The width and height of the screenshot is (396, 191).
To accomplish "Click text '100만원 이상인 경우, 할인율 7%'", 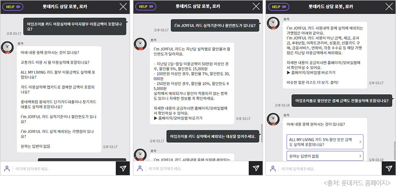I will click(180, 74).
